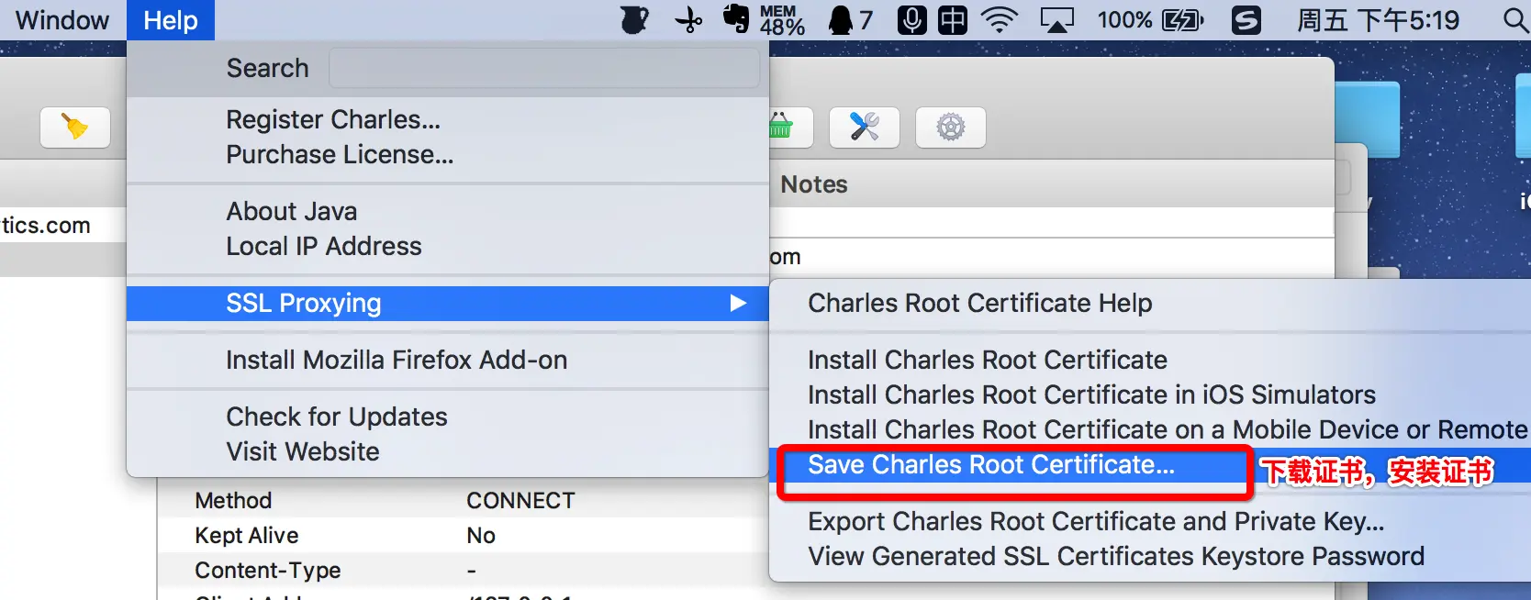Focus the Help menu Search field

(x=544, y=68)
